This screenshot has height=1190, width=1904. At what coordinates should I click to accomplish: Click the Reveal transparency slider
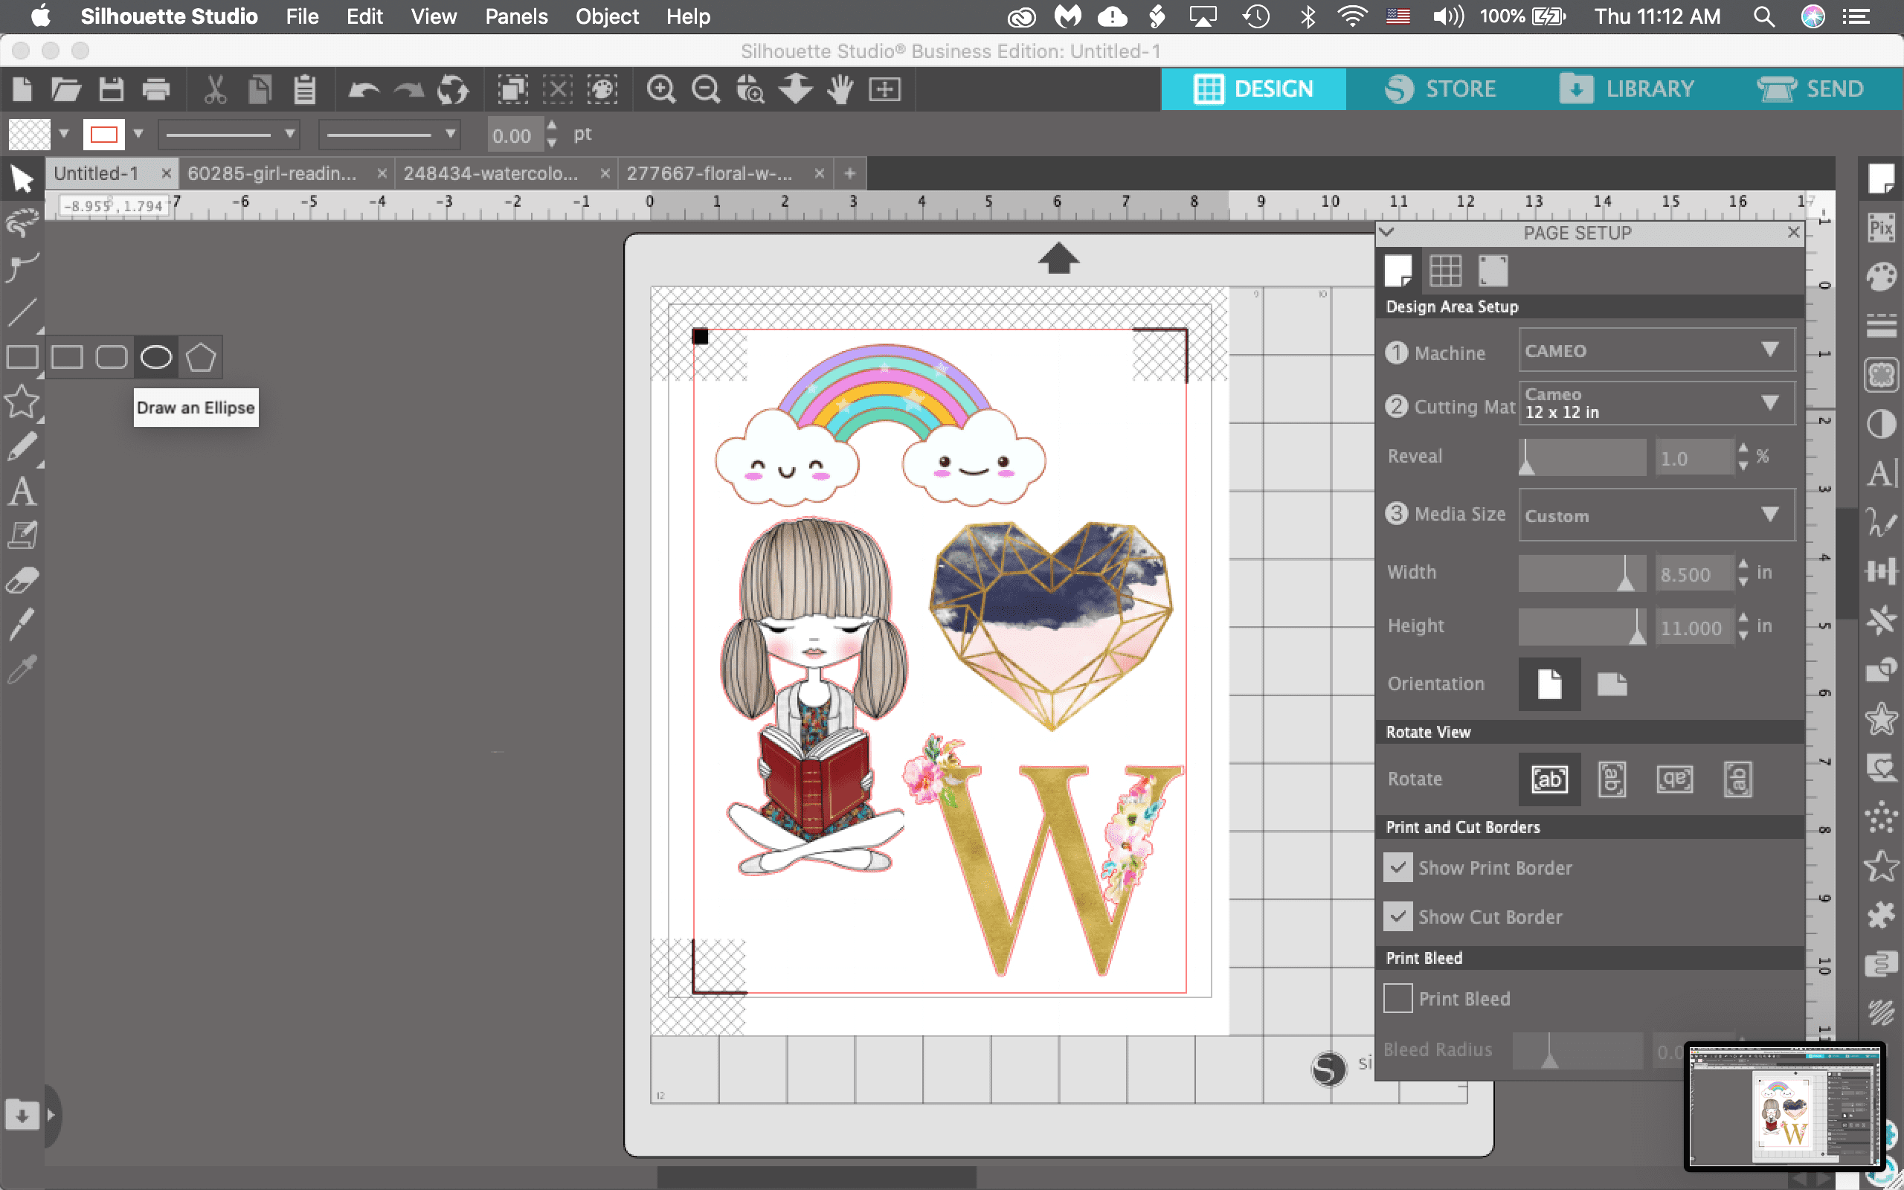tap(1581, 457)
